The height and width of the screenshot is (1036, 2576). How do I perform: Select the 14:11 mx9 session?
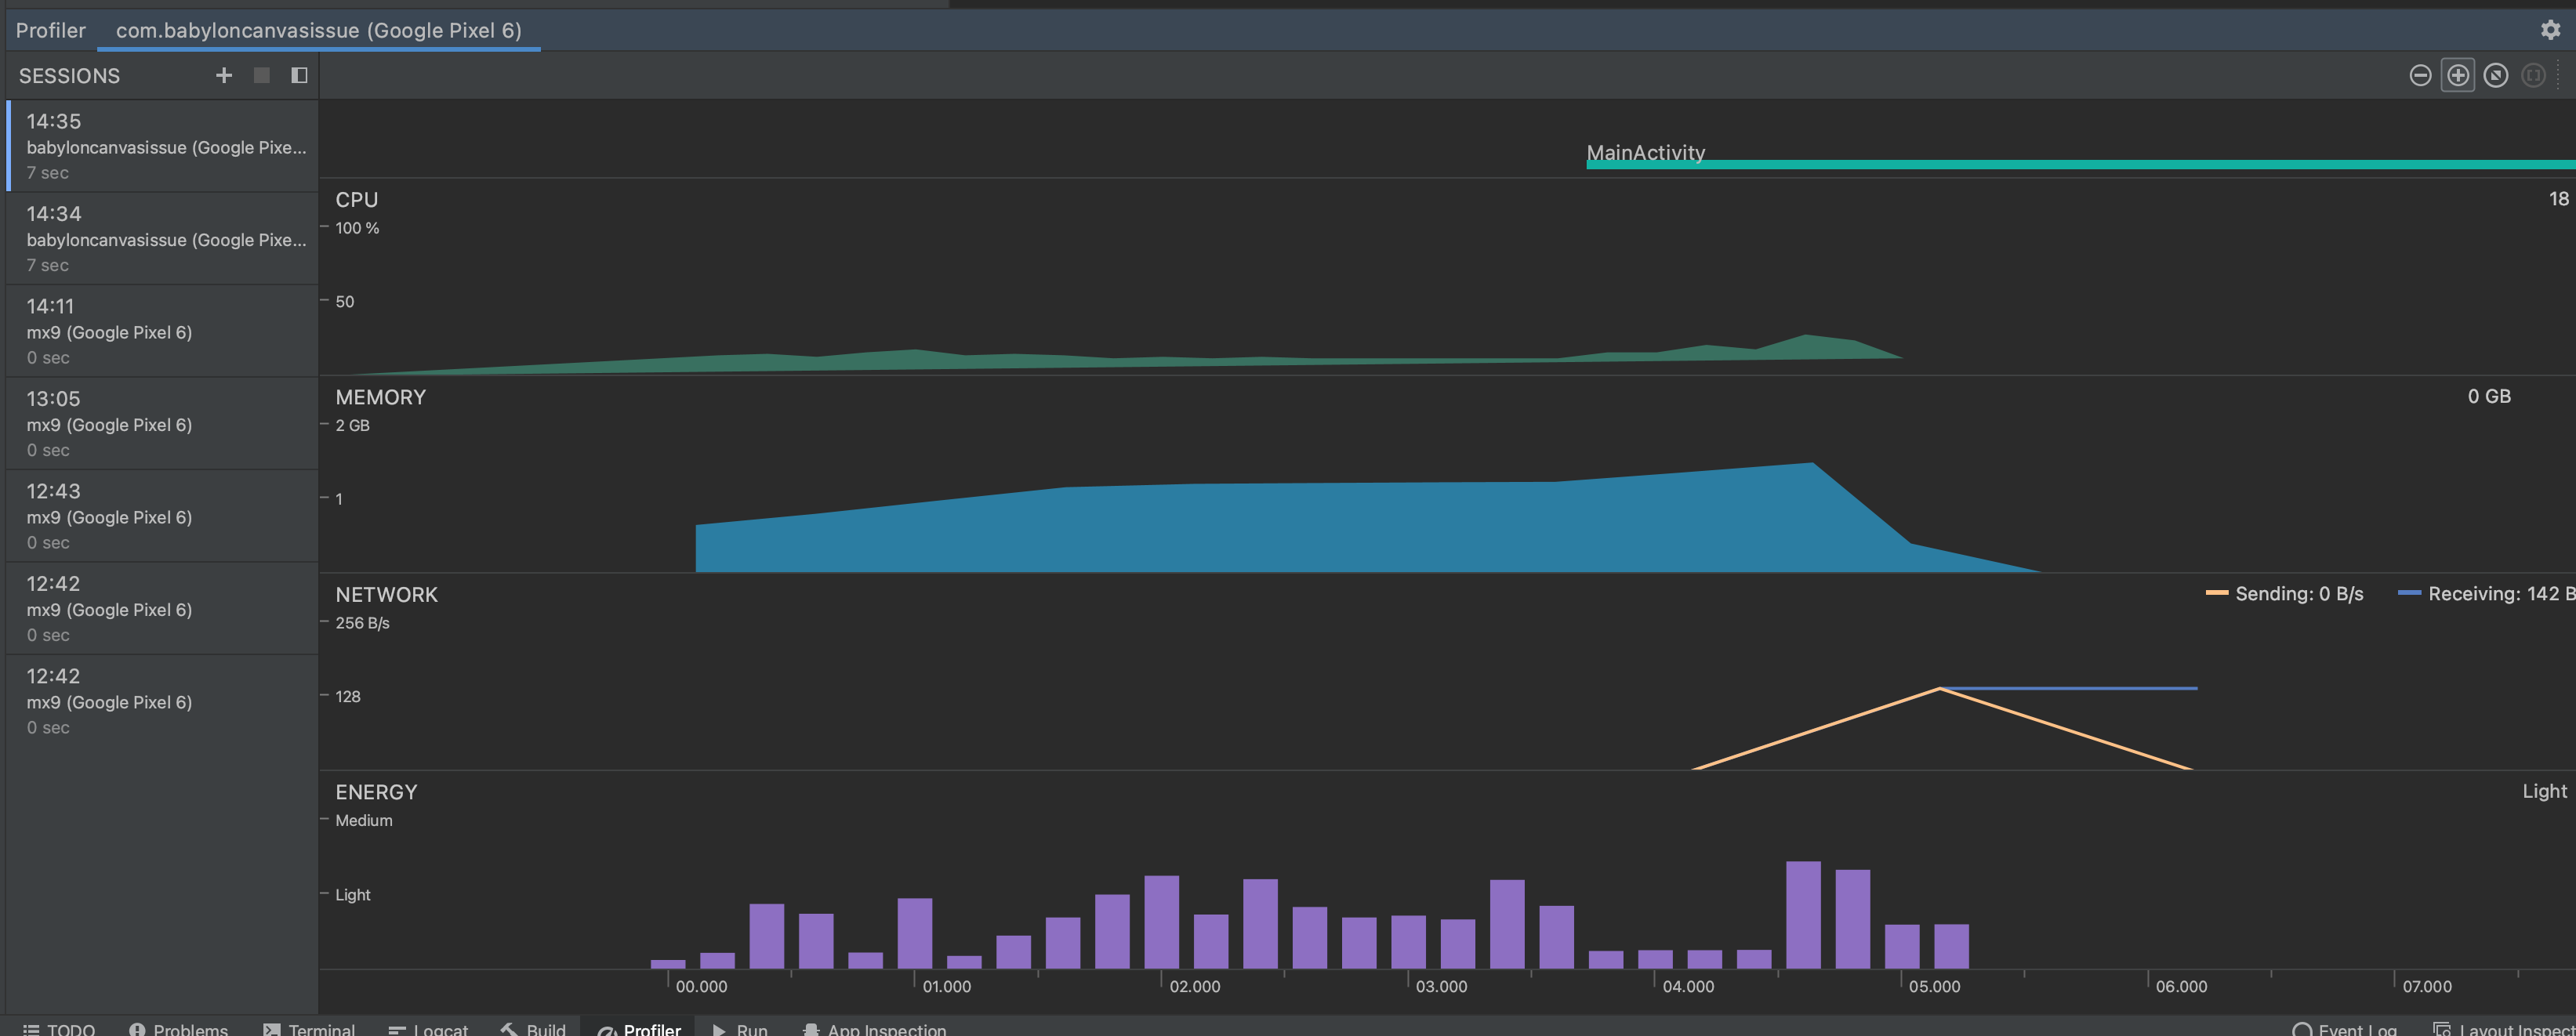[x=160, y=330]
